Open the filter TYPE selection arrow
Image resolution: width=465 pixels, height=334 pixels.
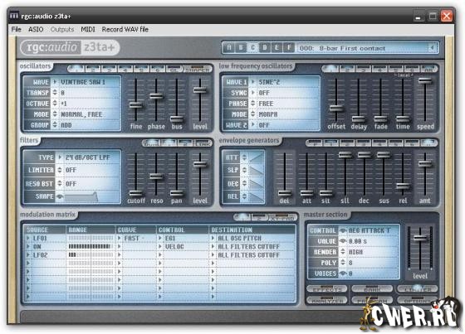pyautogui.click(x=60, y=157)
